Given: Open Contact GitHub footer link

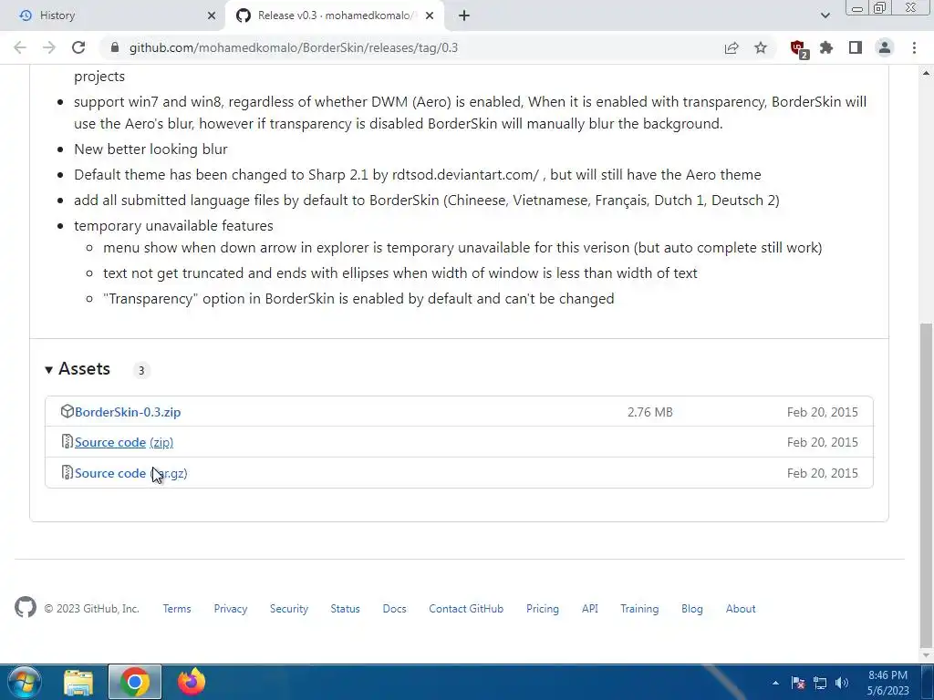Looking at the screenshot, I should tap(466, 608).
